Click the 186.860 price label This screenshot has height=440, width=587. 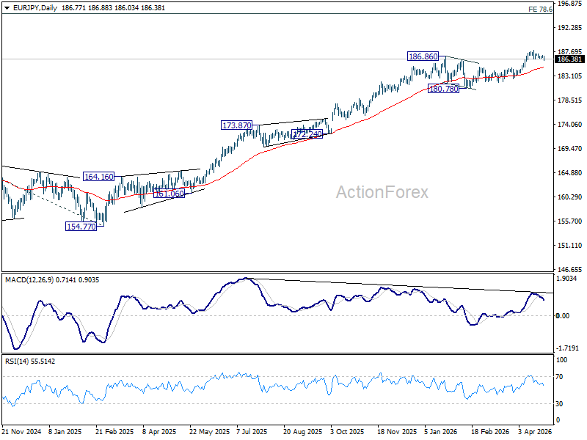pyautogui.click(x=423, y=56)
